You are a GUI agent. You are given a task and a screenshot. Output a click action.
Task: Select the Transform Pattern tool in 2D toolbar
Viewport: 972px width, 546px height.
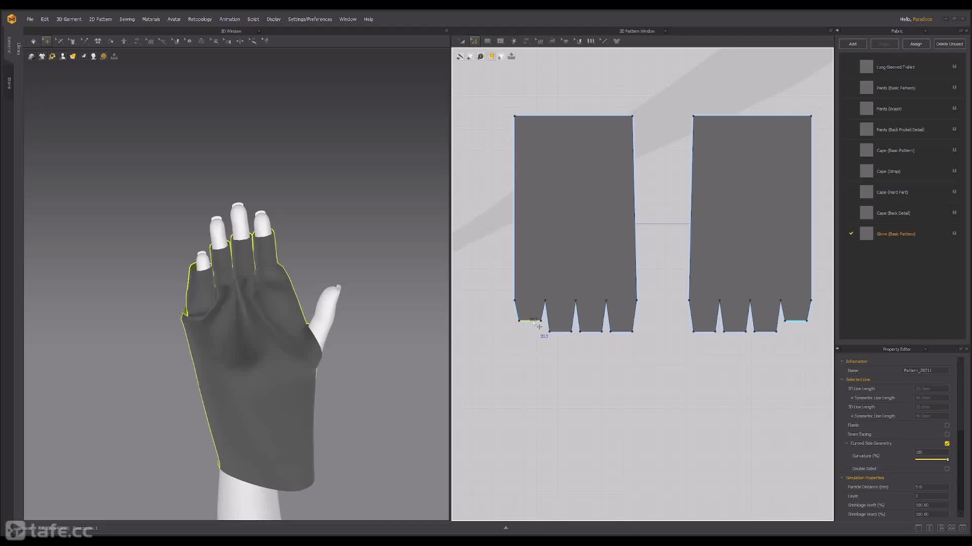click(x=461, y=41)
